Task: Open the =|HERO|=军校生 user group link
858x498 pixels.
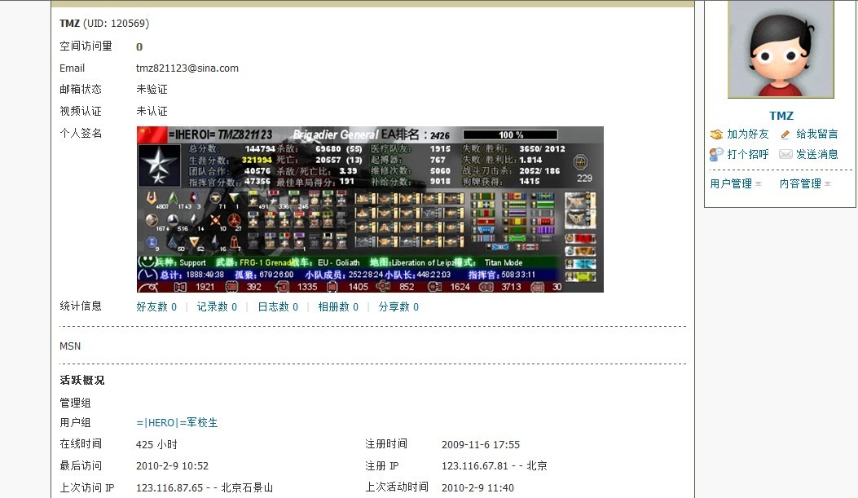Action: coord(177,422)
